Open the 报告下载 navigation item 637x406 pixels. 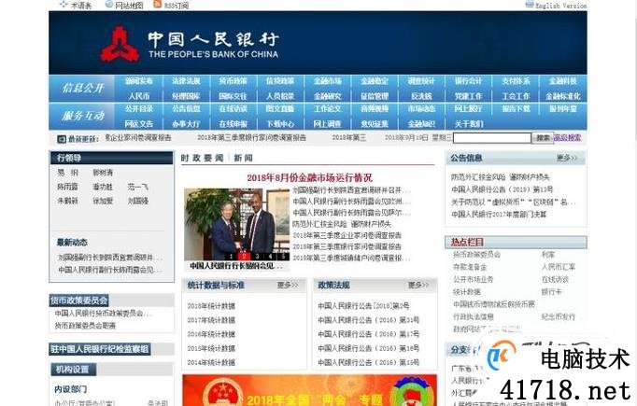(516, 108)
